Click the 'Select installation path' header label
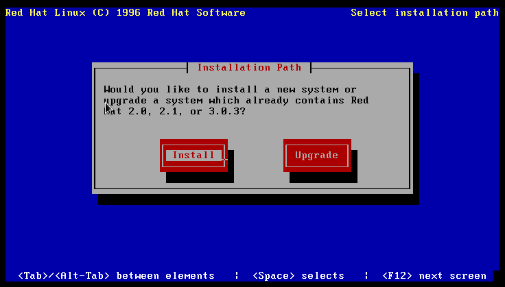Screen dimensions: 505x287 pyautogui.click(x=424, y=12)
